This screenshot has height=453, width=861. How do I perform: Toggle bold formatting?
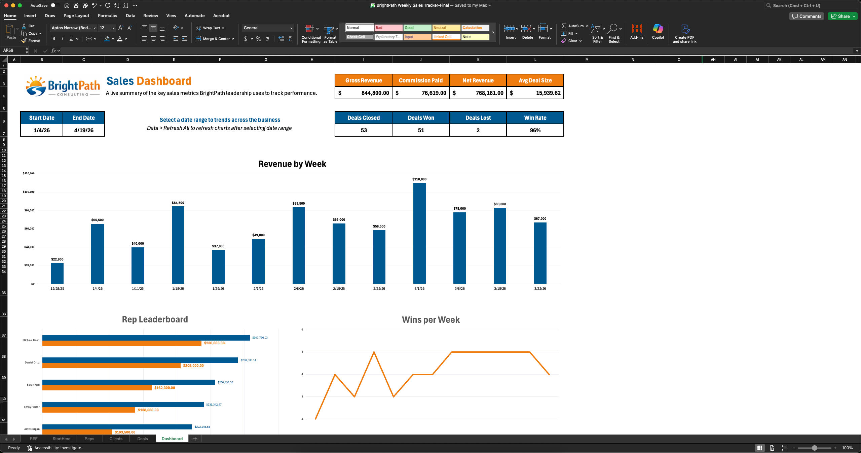coord(54,39)
